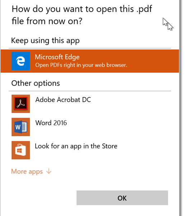Click the Microsoft Edge app icon

[x=20, y=61]
